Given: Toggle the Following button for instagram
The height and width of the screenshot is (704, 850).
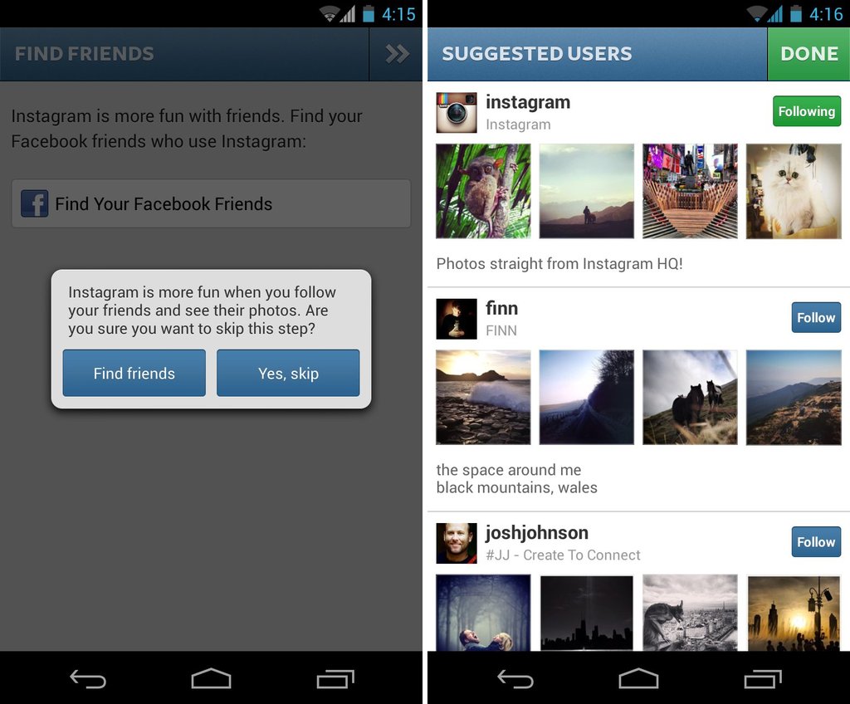Looking at the screenshot, I should (x=806, y=111).
